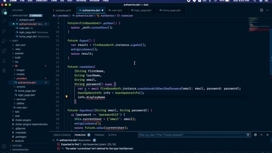Image resolution: width=272 pixels, height=153 pixels.
Task: Collapse the DUET project section
Action: [15, 41]
